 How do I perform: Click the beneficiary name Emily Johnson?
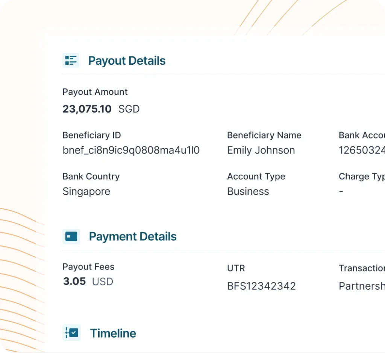[261, 151]
